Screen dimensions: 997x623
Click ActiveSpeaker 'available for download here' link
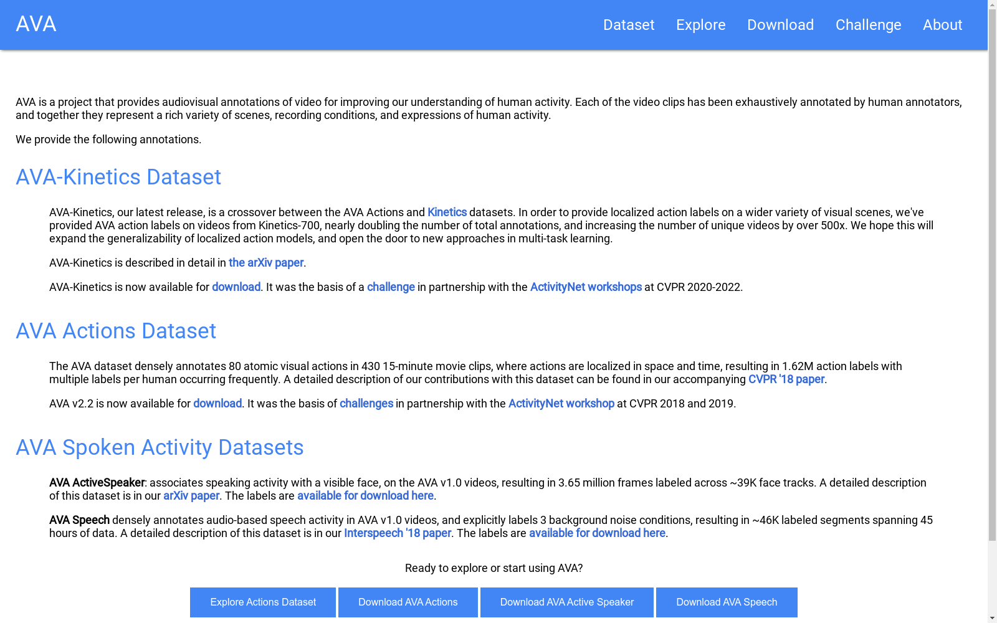pos(365,496)
